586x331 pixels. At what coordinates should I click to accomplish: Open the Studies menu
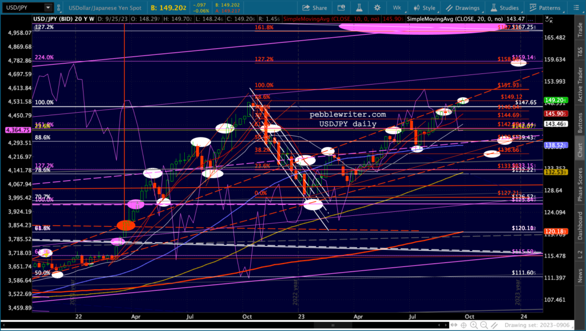point(504,7)
